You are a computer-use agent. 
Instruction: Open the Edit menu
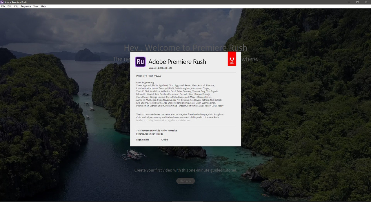(10, 6)
